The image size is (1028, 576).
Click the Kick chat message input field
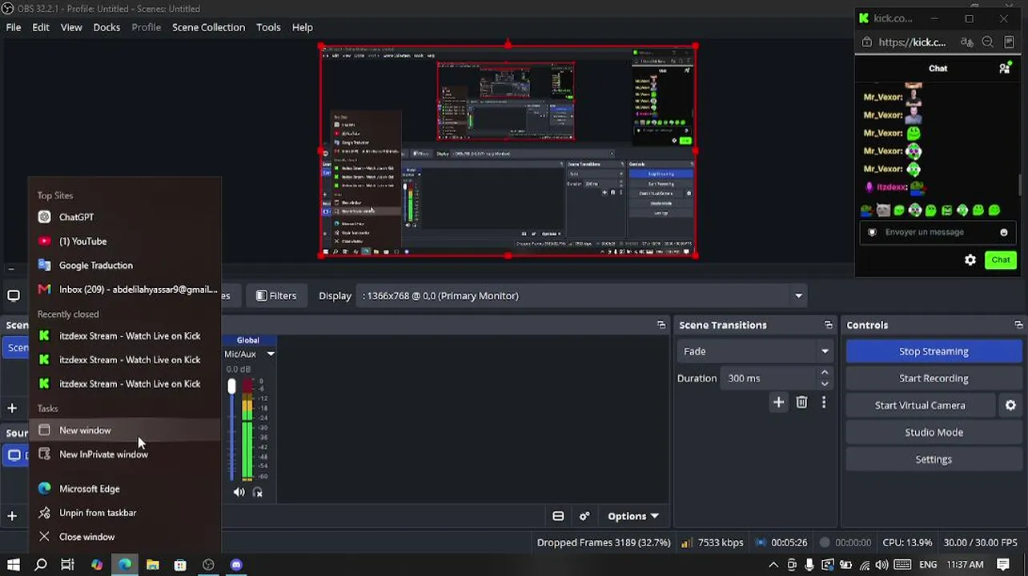click(937, 232)
